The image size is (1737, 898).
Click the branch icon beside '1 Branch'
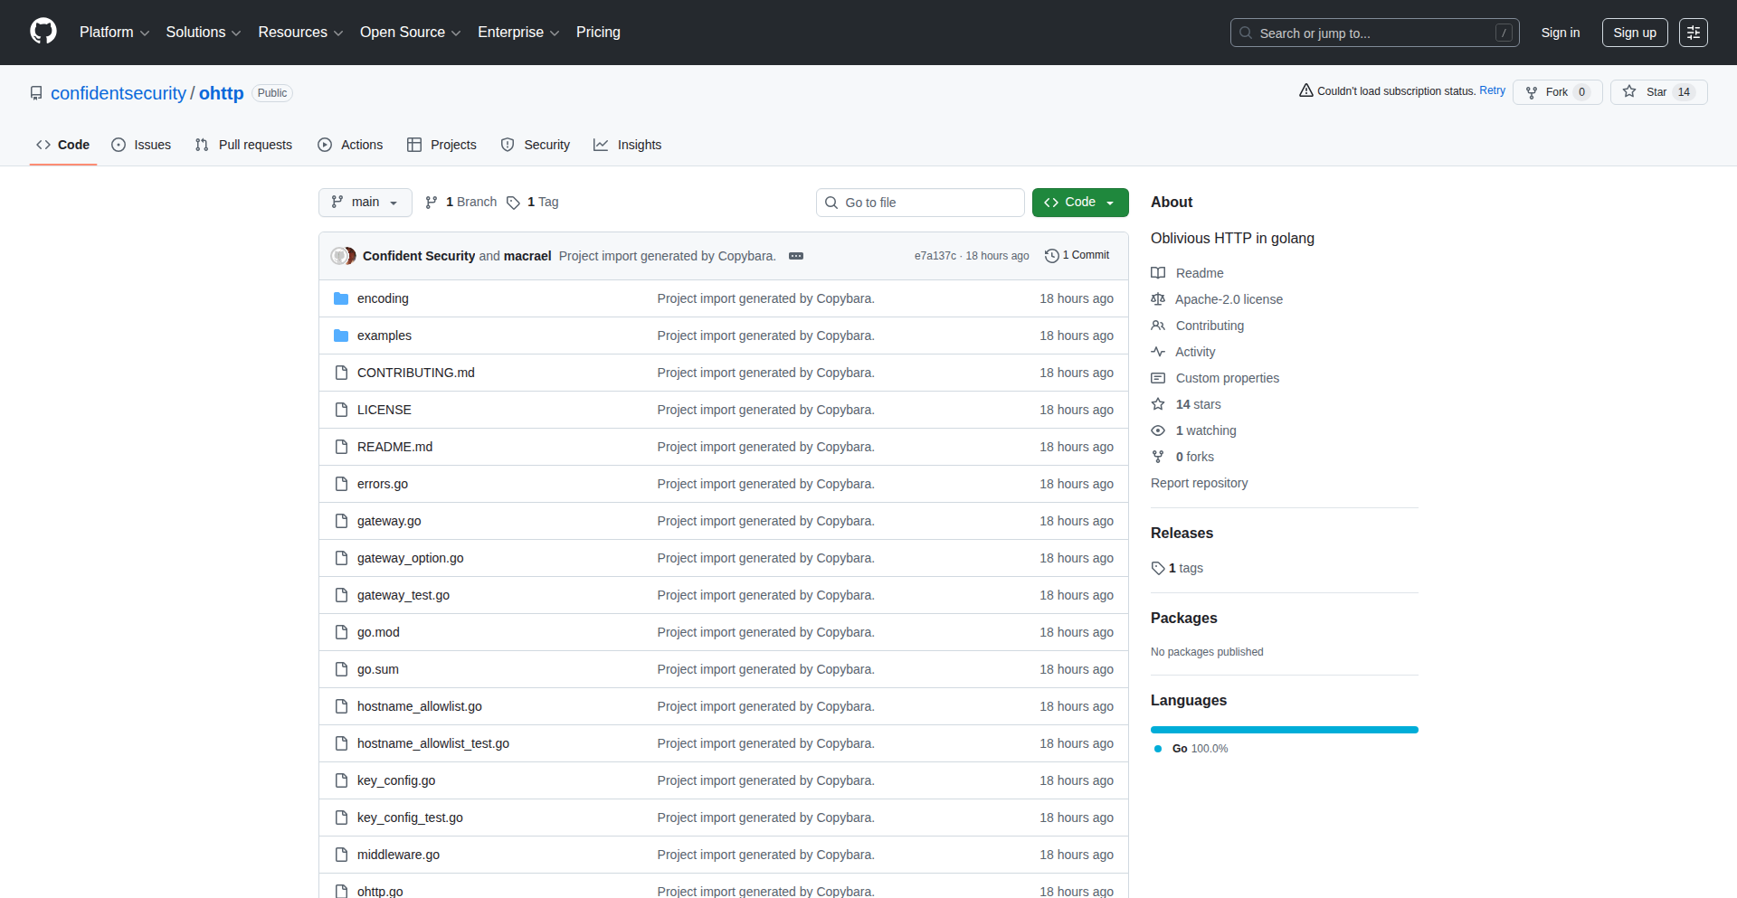coord(431,202)
